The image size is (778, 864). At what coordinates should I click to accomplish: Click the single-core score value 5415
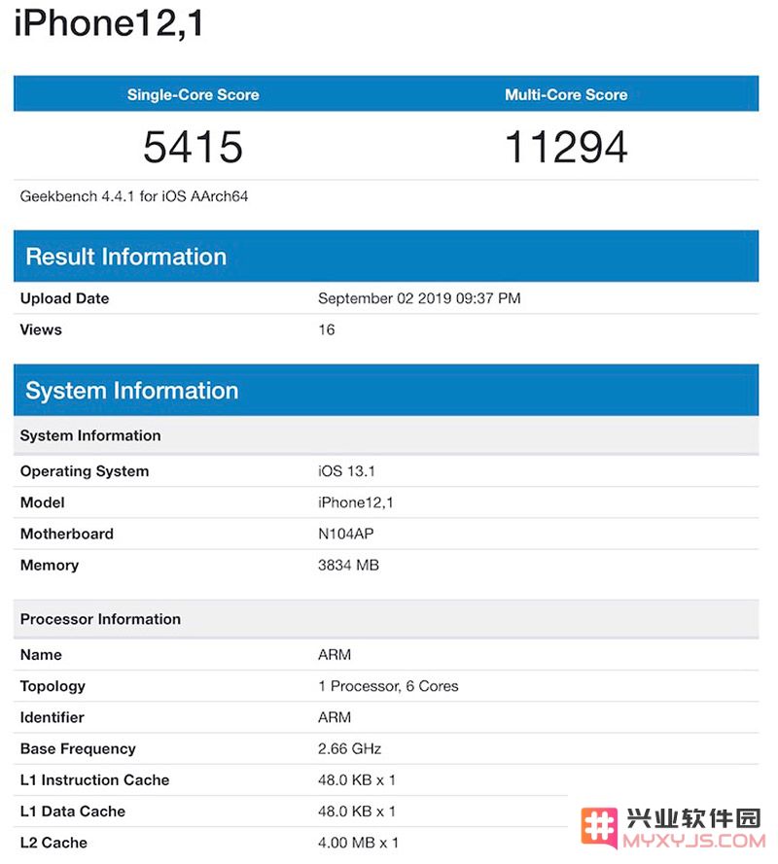193,147
